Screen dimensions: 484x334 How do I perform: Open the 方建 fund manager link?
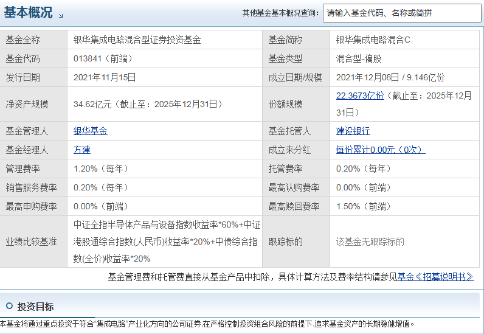[x=82, y=150]
